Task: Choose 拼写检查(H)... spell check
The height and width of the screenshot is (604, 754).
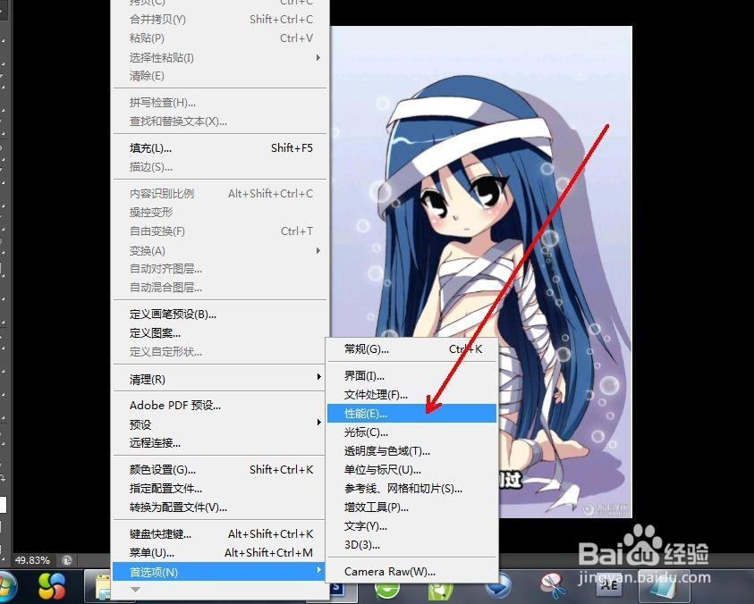Action: click(219, 103)
